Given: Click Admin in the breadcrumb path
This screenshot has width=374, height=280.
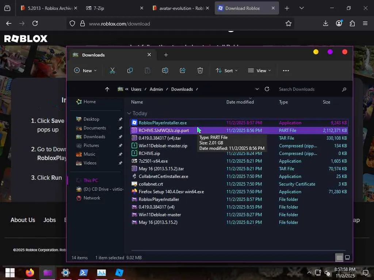Looking at the screenshot, I should pyautogui.click(x=156, y=89).
